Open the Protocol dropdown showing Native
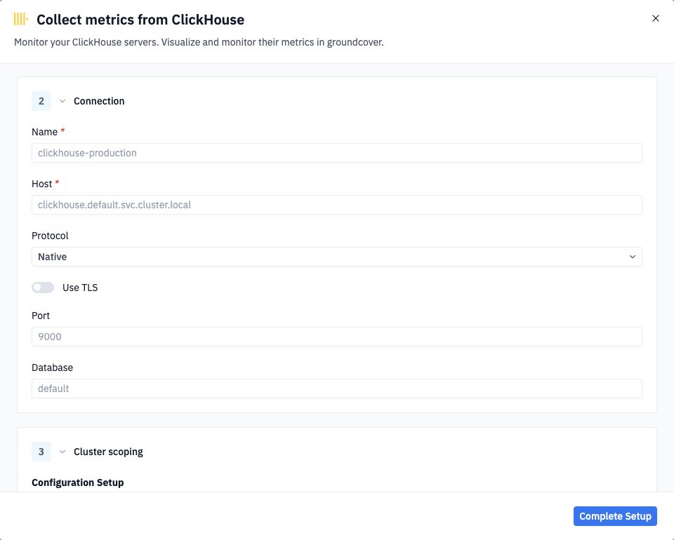Image resolution: width=674 pixels, height=540 pixels. [336, 257]
